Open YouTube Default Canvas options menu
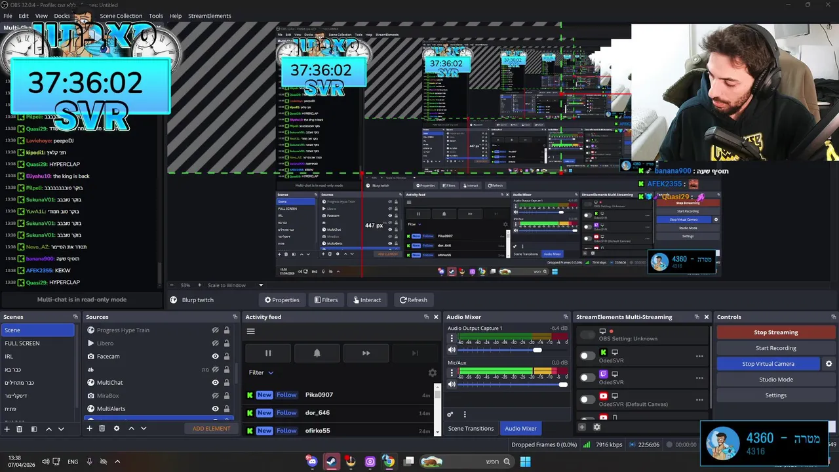The height and width of the screenshot is (472, 839). pyautogui.click(x=699, y=400)
